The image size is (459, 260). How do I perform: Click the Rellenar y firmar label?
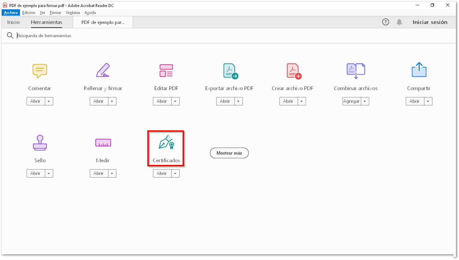point(103,89)
